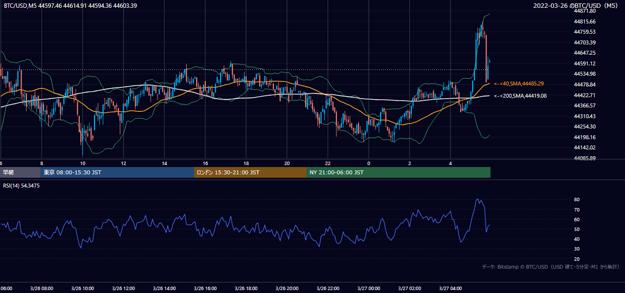Click the '3/26 10:00' bottom time label
The height and width of the screenshot is (293, 625).
(82, 289)
